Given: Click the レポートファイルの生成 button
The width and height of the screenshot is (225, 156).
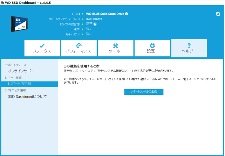Looking at the screenshot, I should pos(144,92).
